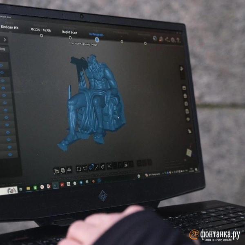245x245 pixels.
Task: Click the Select All tool icon
Action: click(109, 166)
